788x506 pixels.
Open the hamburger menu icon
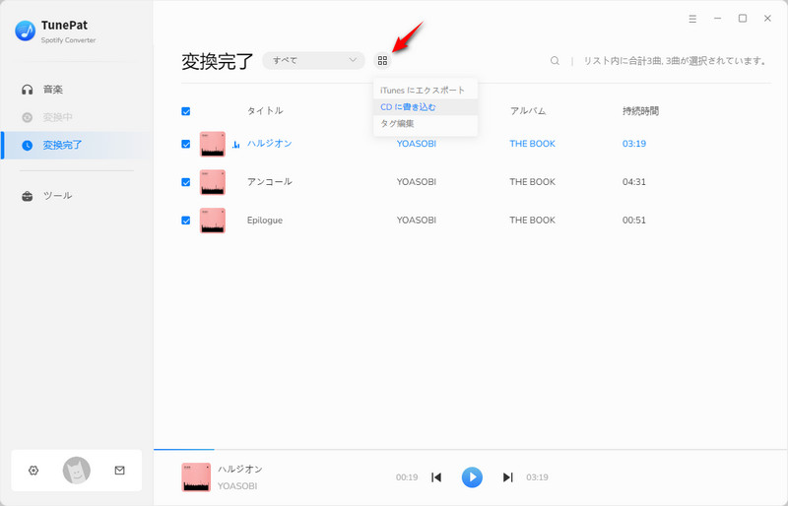[692, 19]
